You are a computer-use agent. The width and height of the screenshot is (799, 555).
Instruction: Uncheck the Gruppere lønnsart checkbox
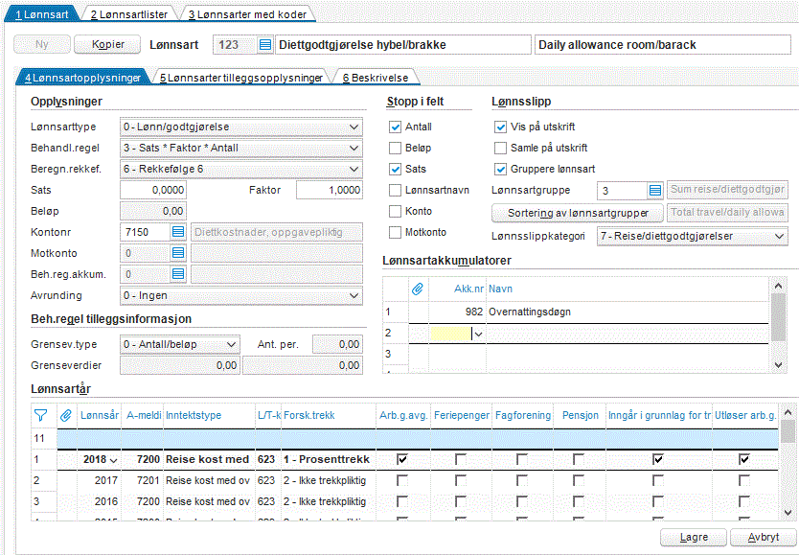(500, 170)
